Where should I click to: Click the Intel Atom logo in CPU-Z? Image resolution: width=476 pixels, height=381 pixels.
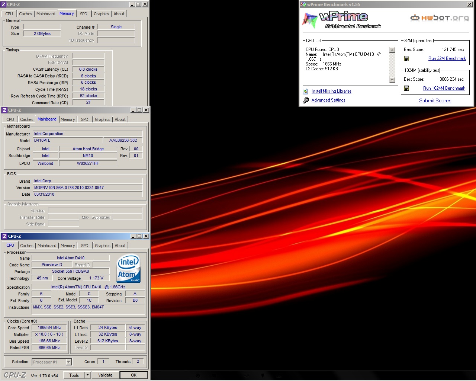point(129,269)
